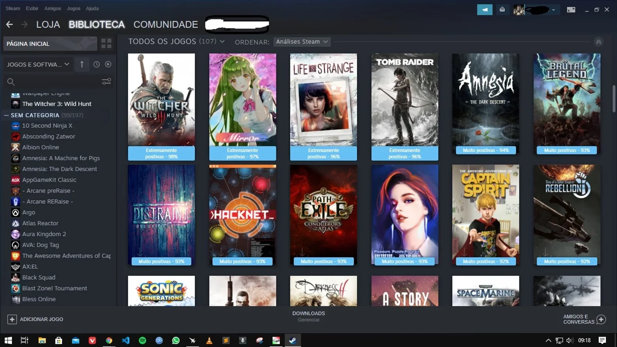Open the Path of Exile cover
The height and width of the screenshot is (347, 617).
coord(324,215)
